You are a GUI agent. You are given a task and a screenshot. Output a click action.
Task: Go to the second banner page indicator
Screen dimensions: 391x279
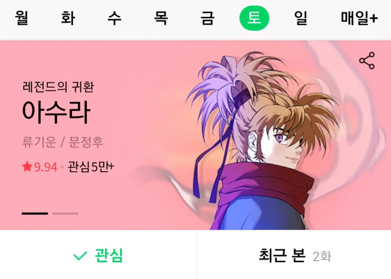65,213
